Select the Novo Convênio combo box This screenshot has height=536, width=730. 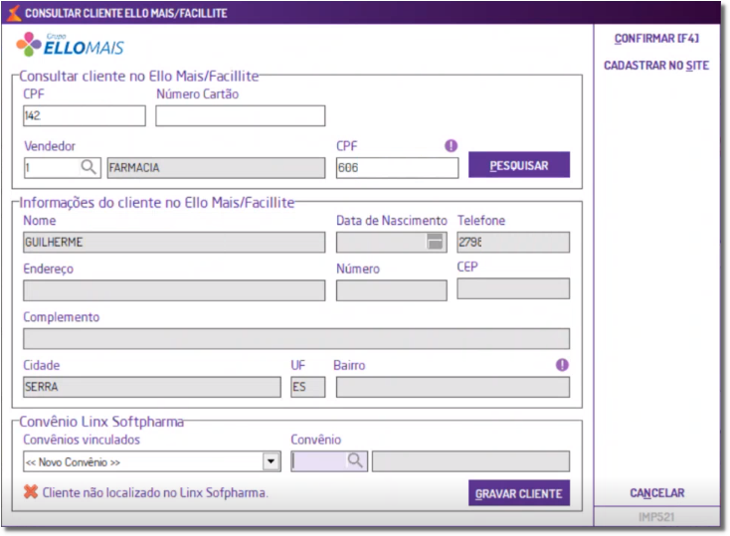tap(152, 461)
